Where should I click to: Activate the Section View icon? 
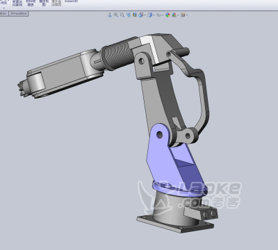click(134, 15)
